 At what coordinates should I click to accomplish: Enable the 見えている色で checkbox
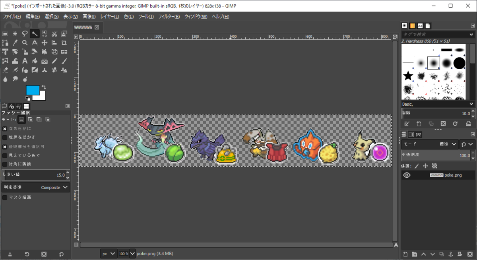click(x=5, y=155)
